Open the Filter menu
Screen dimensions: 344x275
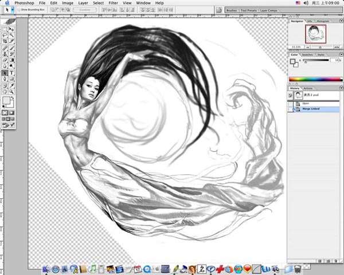[x=112, y=3]
